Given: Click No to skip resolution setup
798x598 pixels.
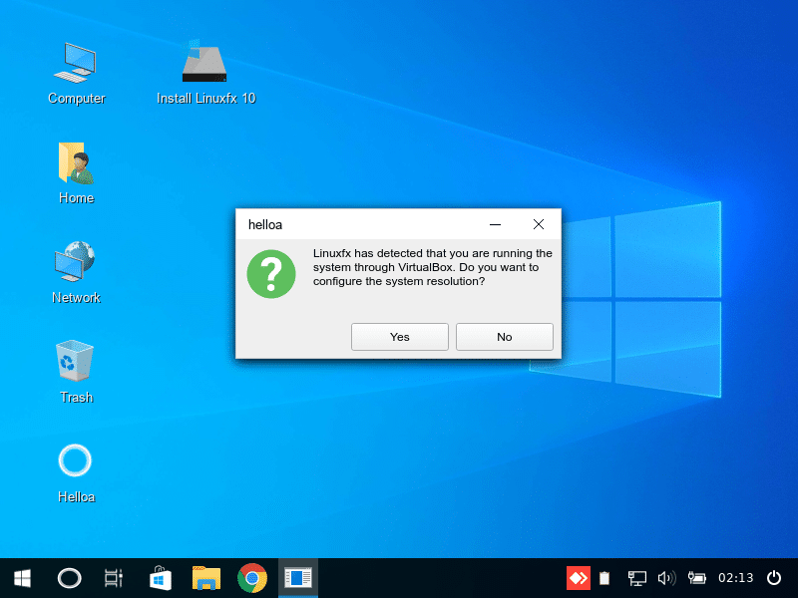Looking at the screenshot, I should pyautogui.click(x=505, y=337).
